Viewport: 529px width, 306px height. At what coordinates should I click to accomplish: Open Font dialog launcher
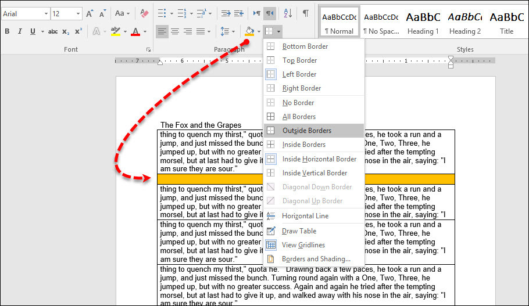click(x=148, y=50)
